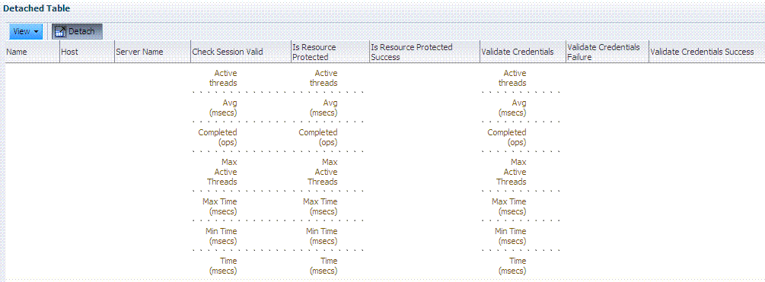Select Completed (ops) under Validate Credentials
Screen dimensions: 765x282
(x=507, y=138)
